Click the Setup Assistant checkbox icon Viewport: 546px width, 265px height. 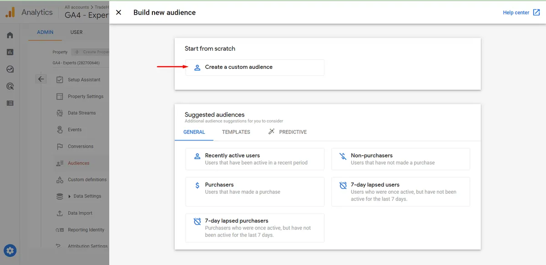(x=60, y=80)
